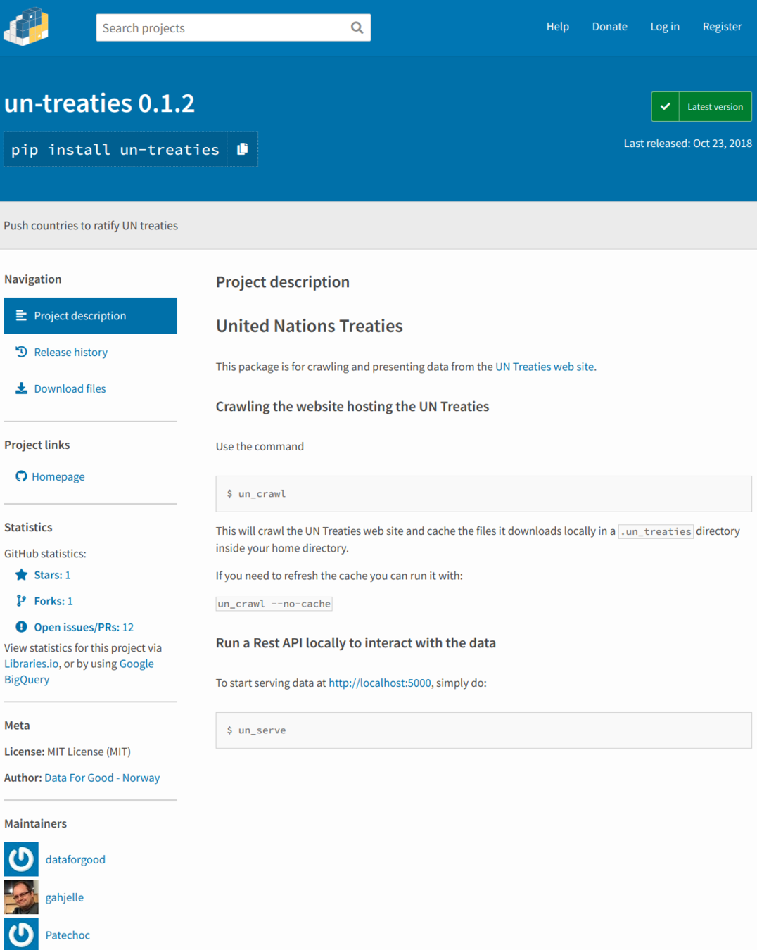Click the pip install un-treaties text
The image size is (757, 950).
(115, 150)
